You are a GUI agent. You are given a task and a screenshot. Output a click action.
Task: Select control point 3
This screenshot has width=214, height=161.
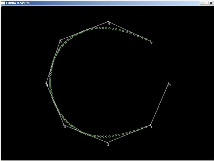pos(64,125)
